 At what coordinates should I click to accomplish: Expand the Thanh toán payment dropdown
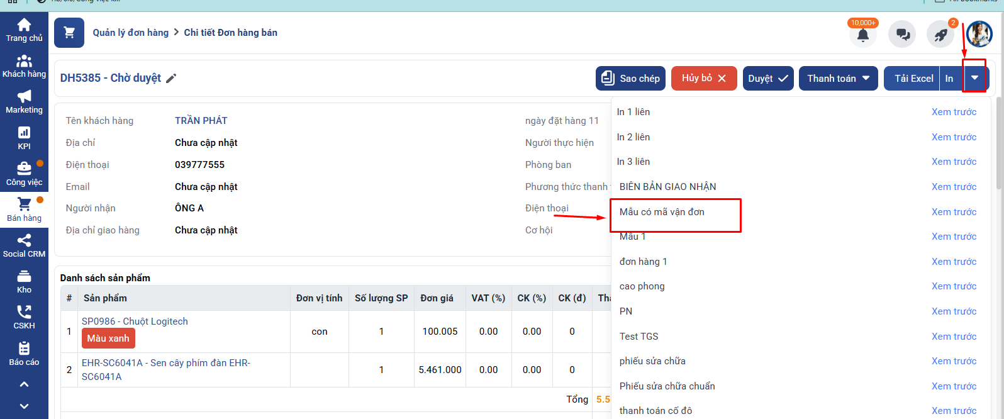pos(838,79)
